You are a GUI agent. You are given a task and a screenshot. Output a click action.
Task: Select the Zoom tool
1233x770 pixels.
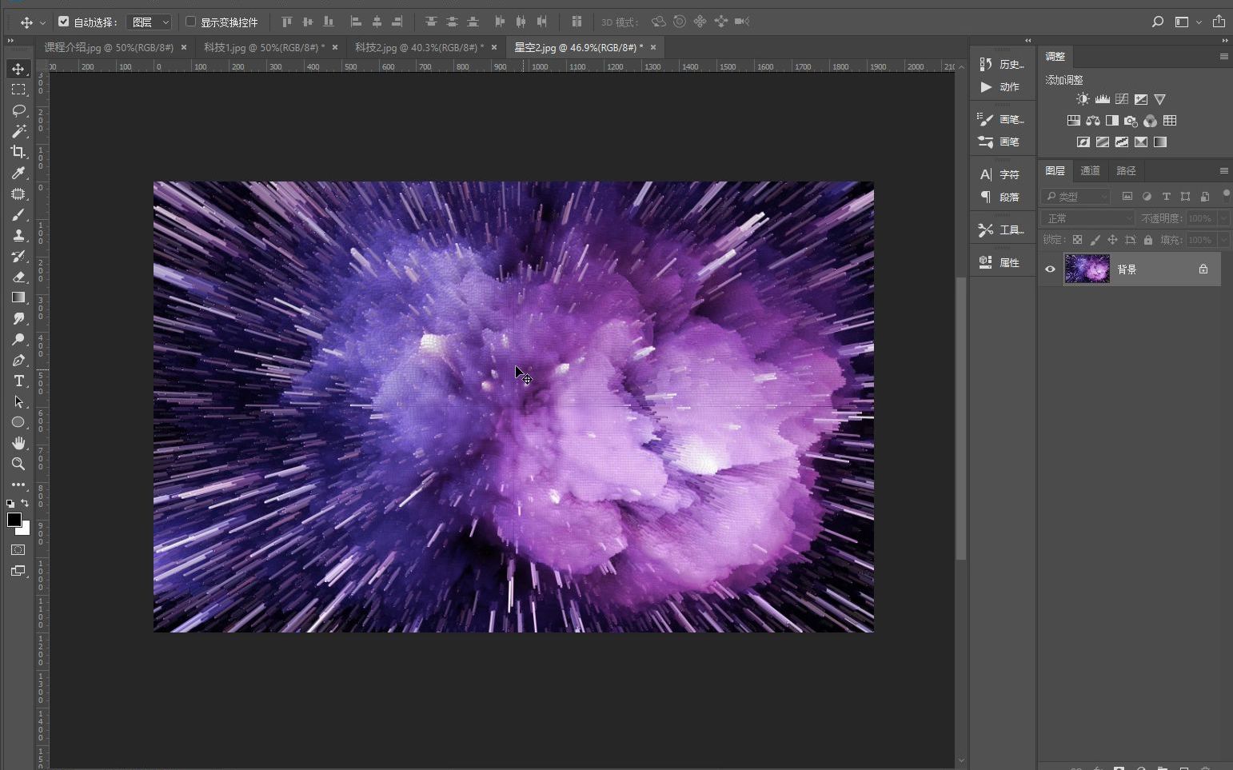click(x=18, y=464)
